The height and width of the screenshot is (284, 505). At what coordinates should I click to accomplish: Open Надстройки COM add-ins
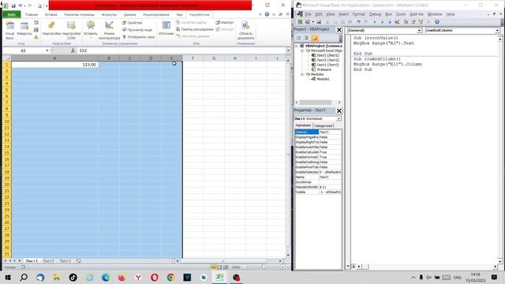pos(71,30)
